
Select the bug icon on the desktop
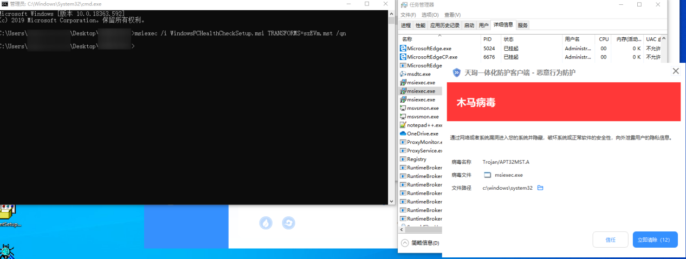[x=7, y=251]
